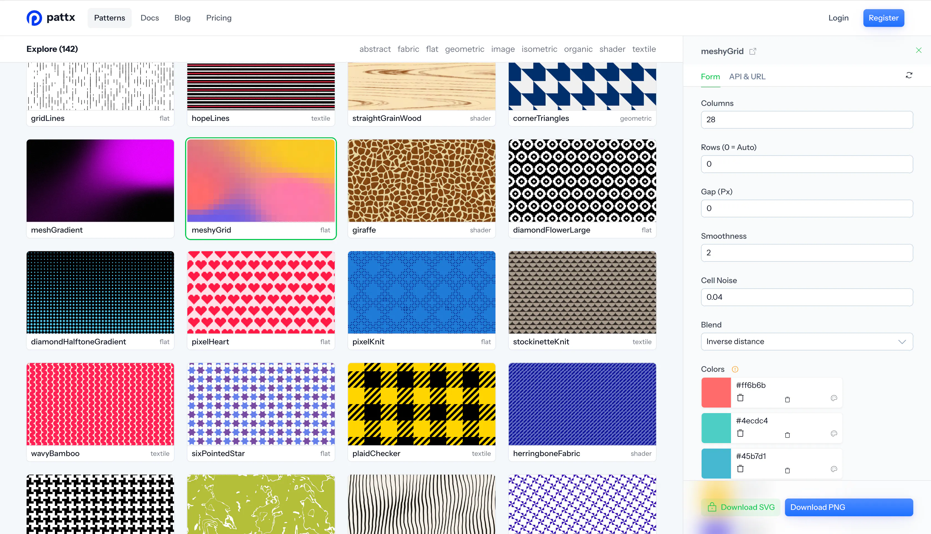Select the meshyGrid pattern thumbnail
931x534 pixels.
(261, 180)
